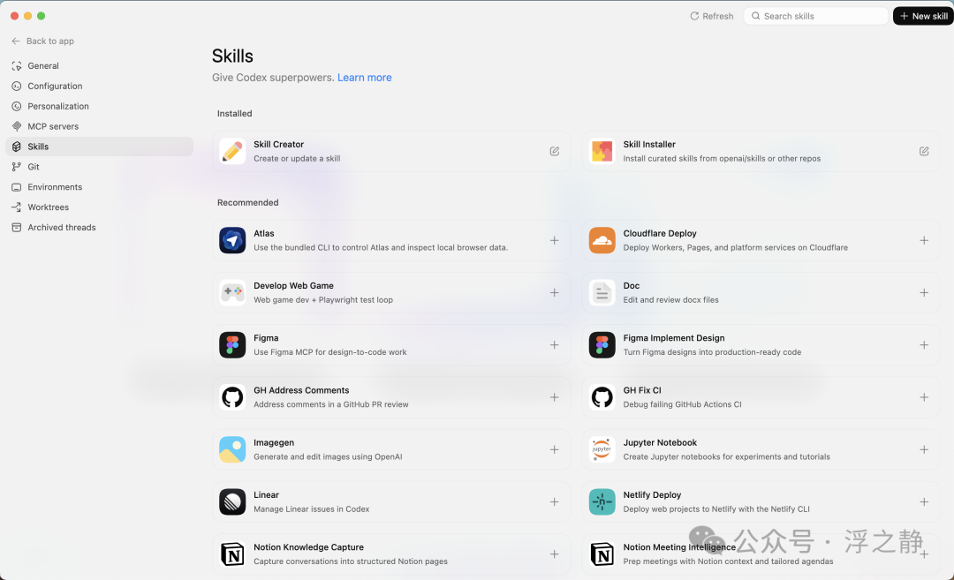This screenshot has width=954, height=580.
Task: Click the plus for Netlify Deploy
Action: pyautogui.click(x=924, y=502)
